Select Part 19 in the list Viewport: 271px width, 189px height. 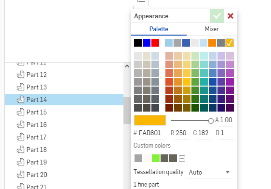tap(64, 162)
